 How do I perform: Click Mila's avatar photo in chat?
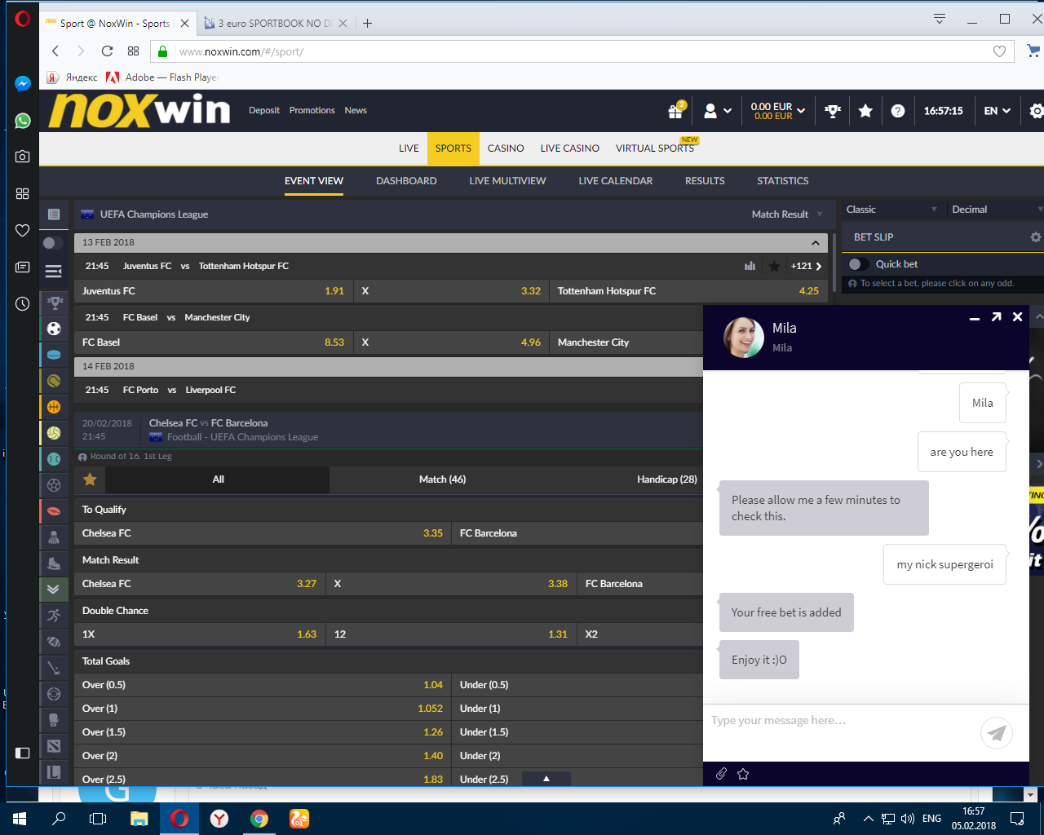pos(744,338)
